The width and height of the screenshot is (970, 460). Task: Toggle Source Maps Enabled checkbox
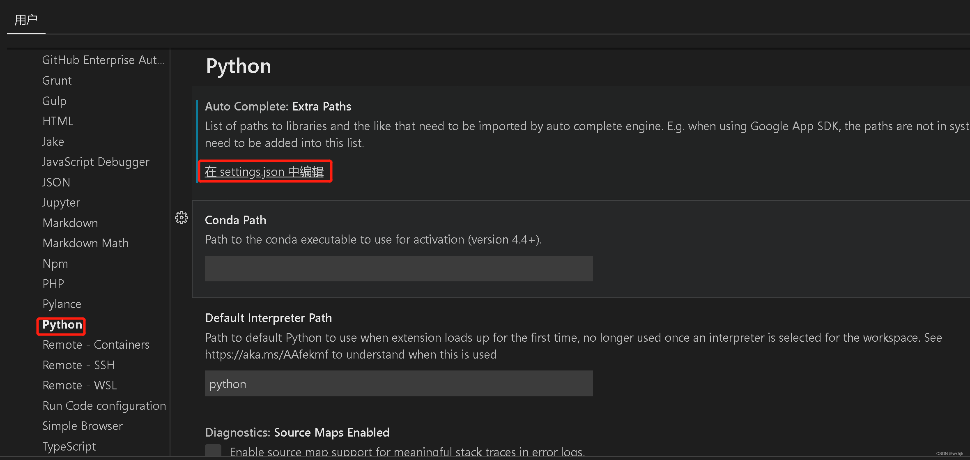coord(213,450)
